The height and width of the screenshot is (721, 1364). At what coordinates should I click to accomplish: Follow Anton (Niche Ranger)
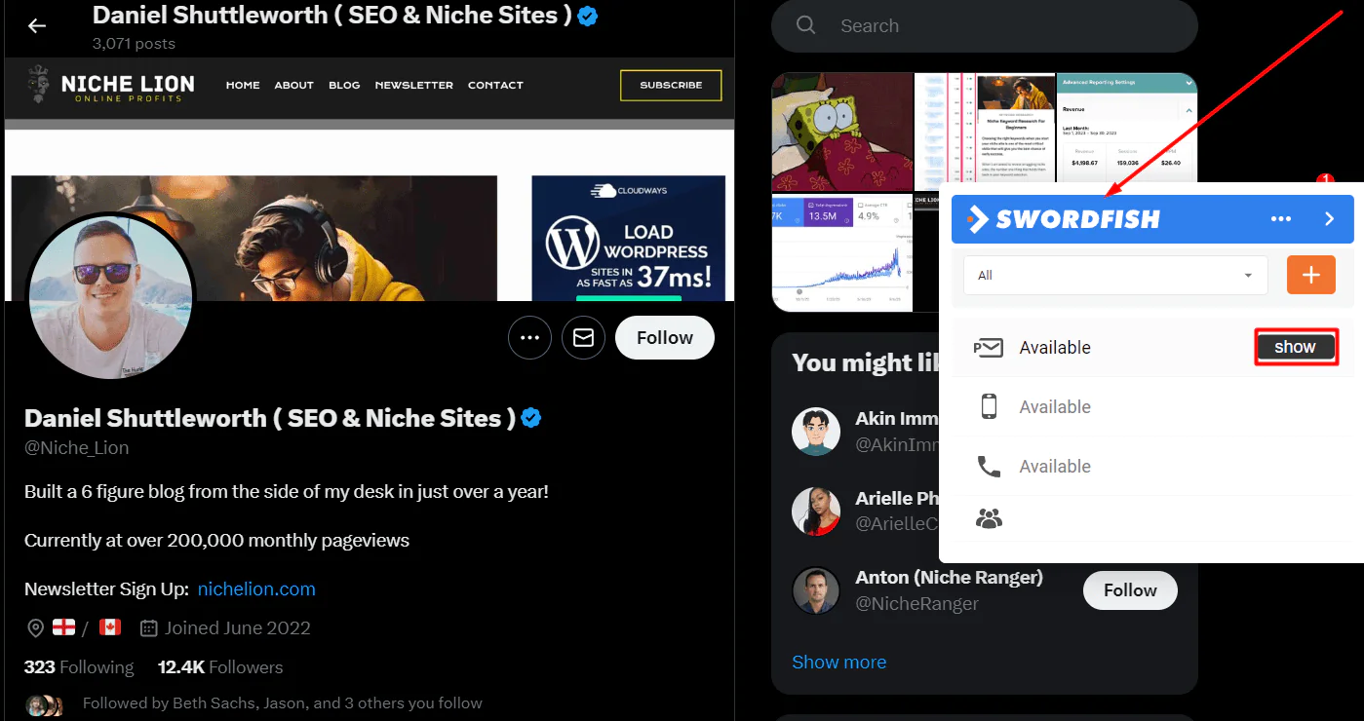point(1130,590)
